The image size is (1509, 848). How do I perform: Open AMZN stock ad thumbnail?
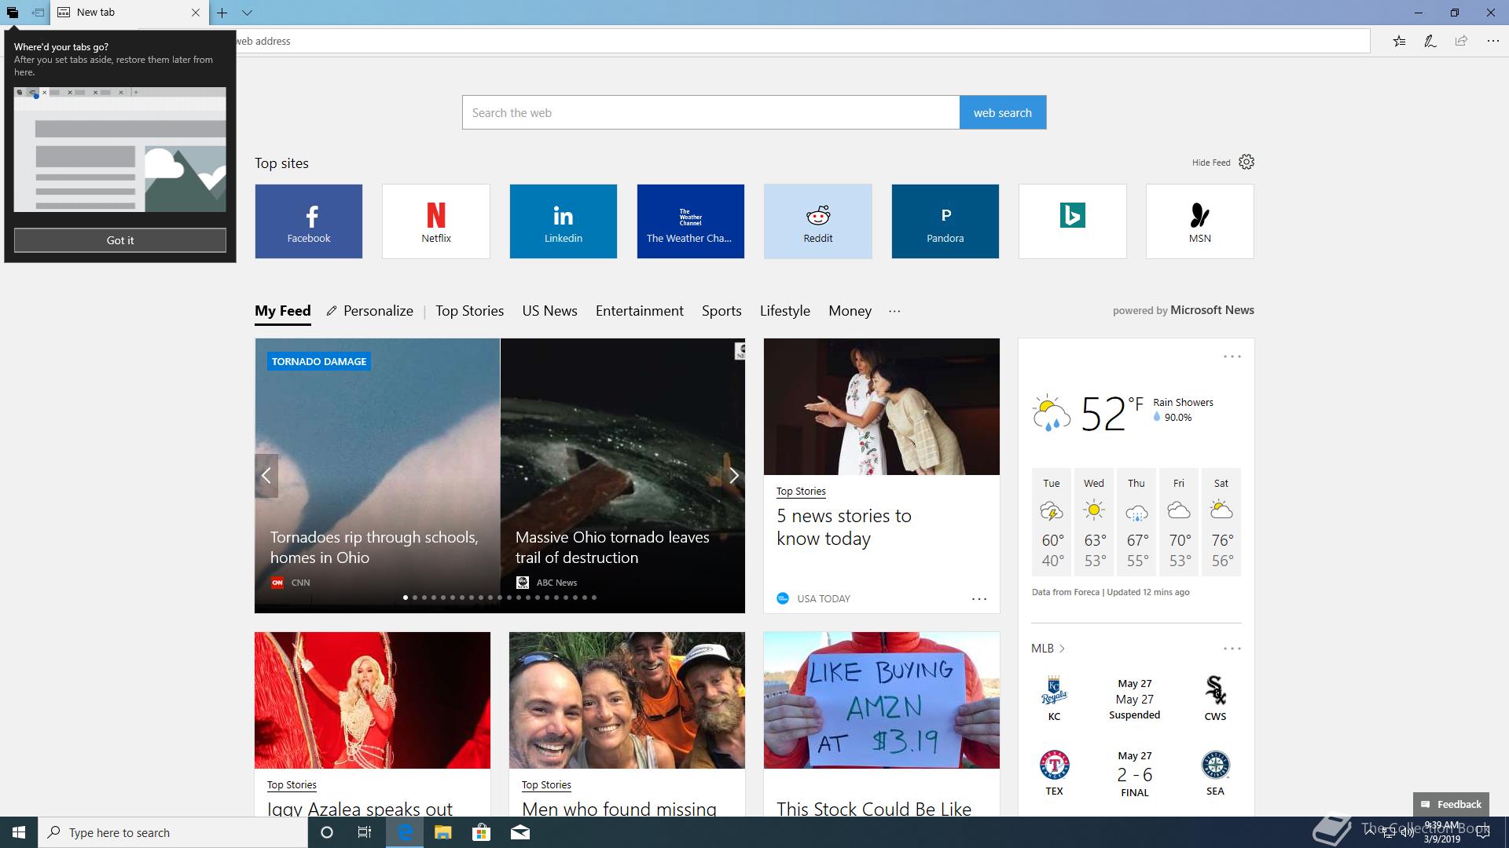(882, 700)
